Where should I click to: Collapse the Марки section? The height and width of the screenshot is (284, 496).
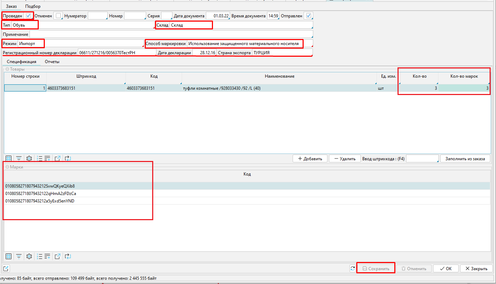[7, 167]
